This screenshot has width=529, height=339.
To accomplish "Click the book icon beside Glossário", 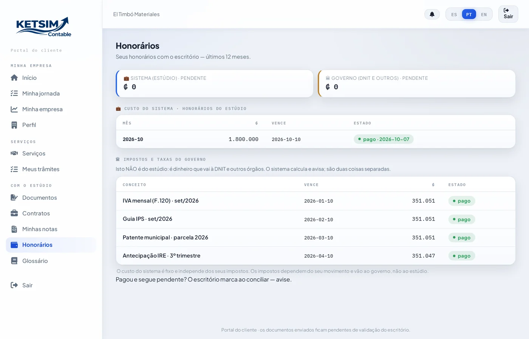I will 14,261.
